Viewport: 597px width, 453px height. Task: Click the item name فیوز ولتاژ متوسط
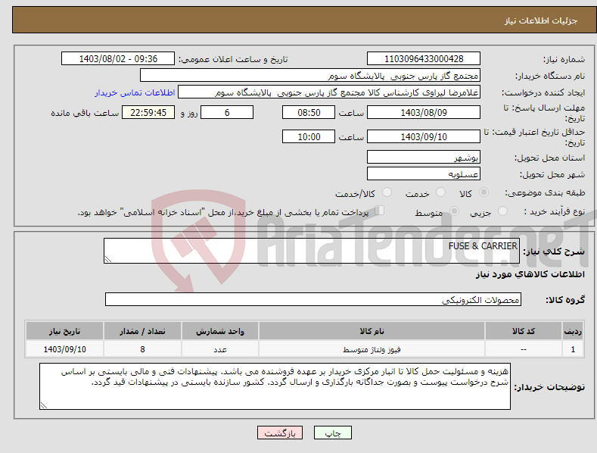pos(372,349)
